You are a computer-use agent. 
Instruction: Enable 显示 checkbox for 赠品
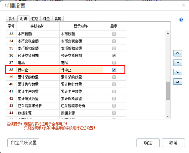coord(114,63)
